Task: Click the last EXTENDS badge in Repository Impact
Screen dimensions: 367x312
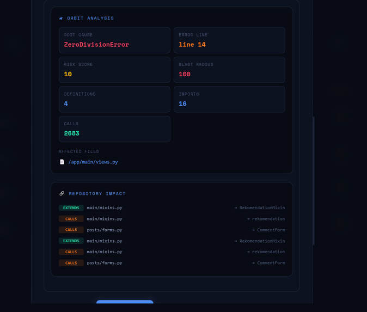Action: click(x=71, y=241)
